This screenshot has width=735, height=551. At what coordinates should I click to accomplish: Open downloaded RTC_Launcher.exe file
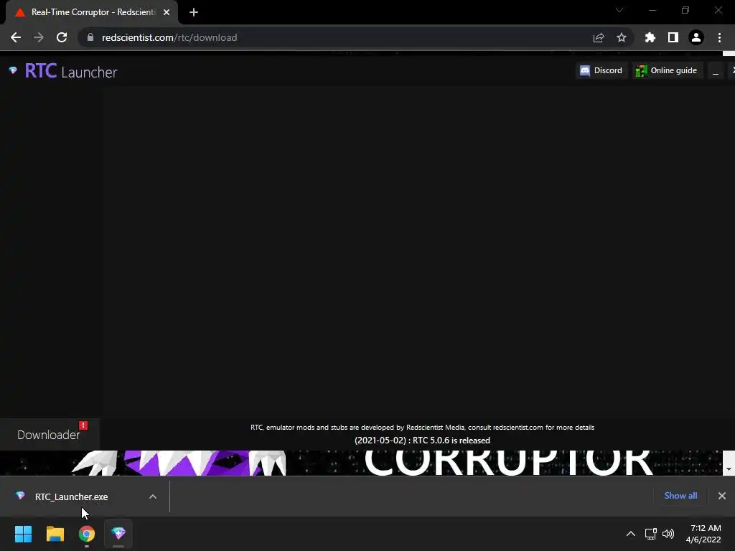coord(71,496)
